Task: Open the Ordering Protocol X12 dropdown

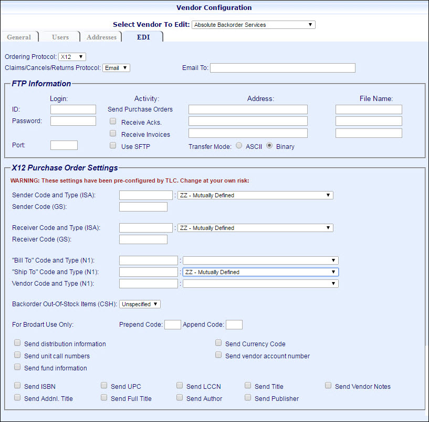Action: pos(72,57)
